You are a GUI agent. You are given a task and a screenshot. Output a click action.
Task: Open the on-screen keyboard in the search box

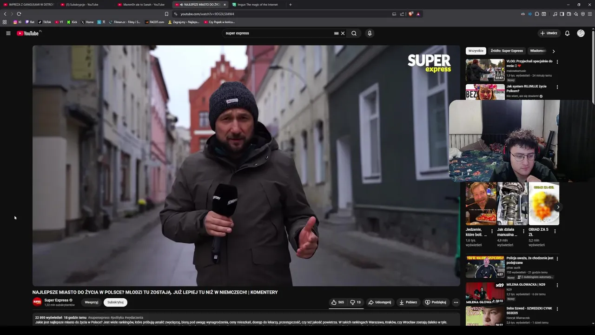tap(336, 33)
